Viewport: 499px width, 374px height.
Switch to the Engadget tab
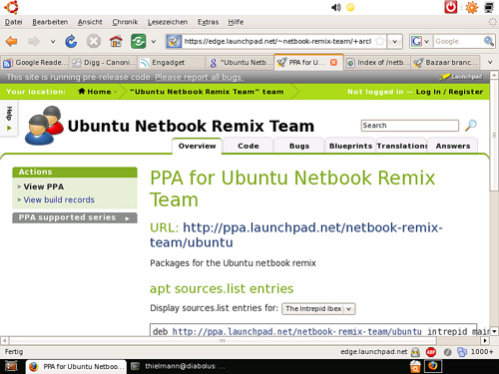click(x=172, y=63)
